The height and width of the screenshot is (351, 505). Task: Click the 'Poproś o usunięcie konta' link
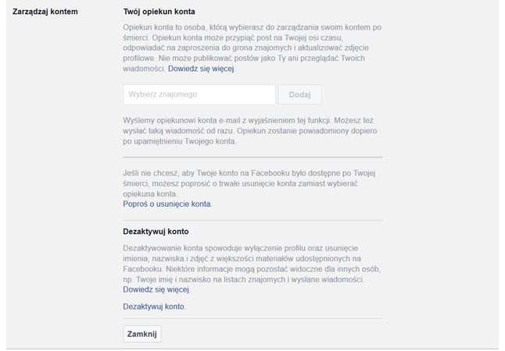pos(167,204)
